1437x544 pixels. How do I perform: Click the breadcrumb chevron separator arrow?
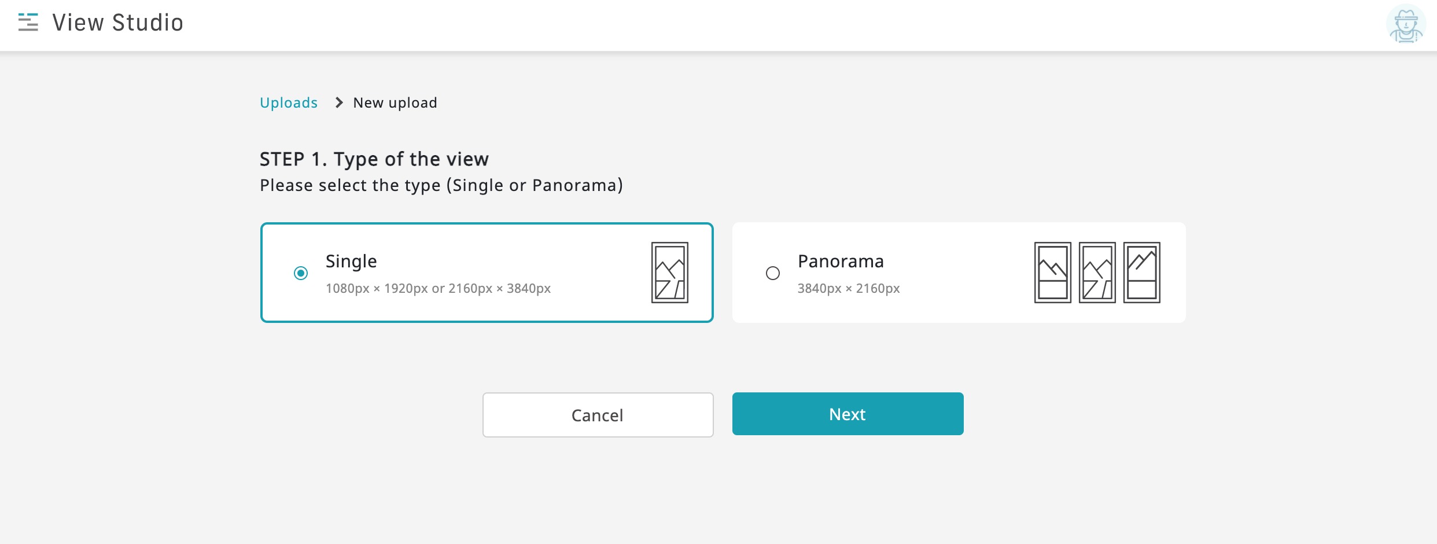[x=339, y=103]
